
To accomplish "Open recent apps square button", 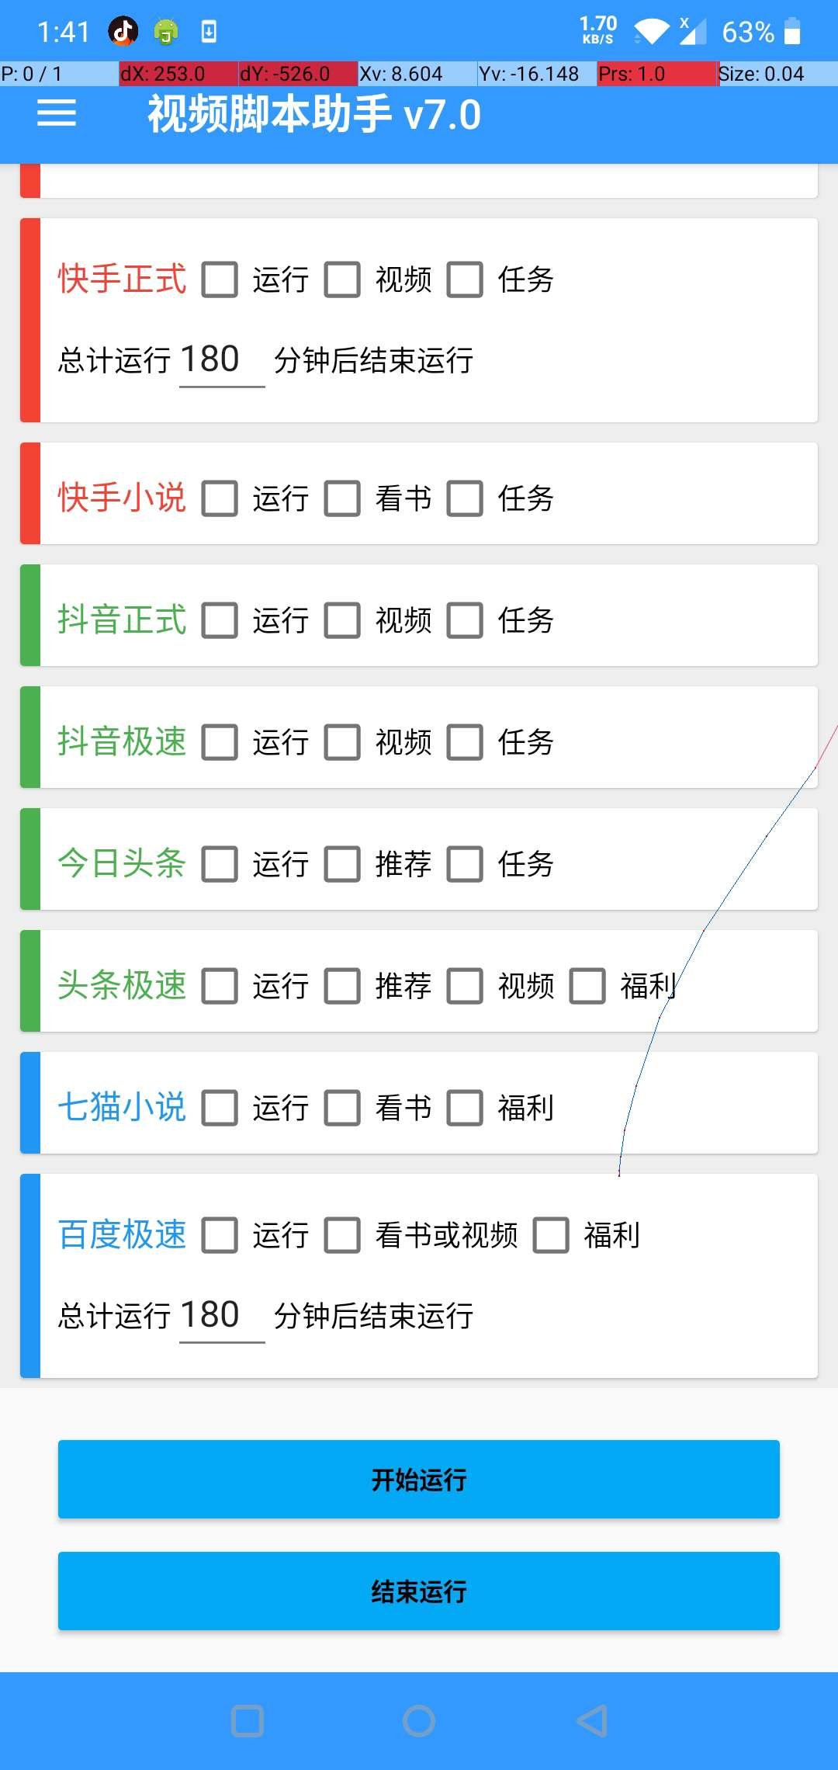I will [x=248, y=1721].
